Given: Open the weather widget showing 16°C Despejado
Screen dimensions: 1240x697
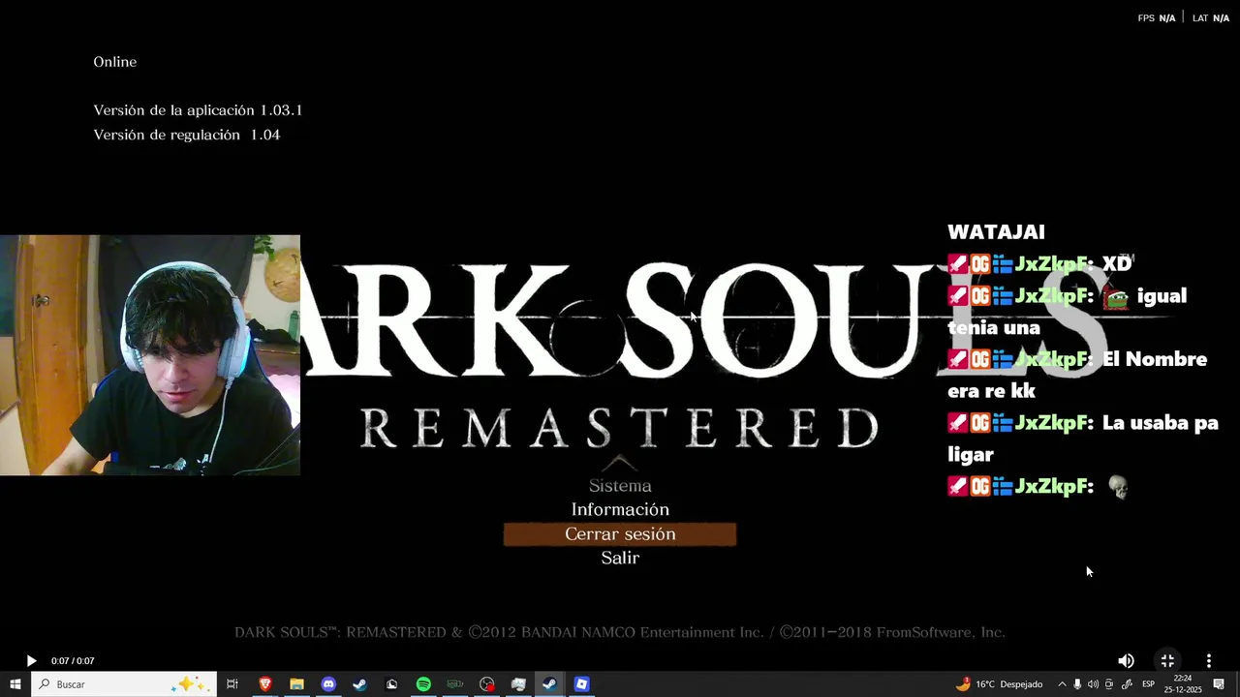Looking at the screenshot, I should [x=999, y=684].
